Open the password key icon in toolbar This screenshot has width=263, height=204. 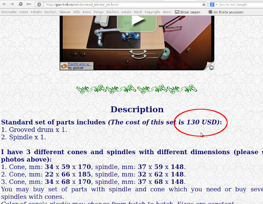[29, 4]
